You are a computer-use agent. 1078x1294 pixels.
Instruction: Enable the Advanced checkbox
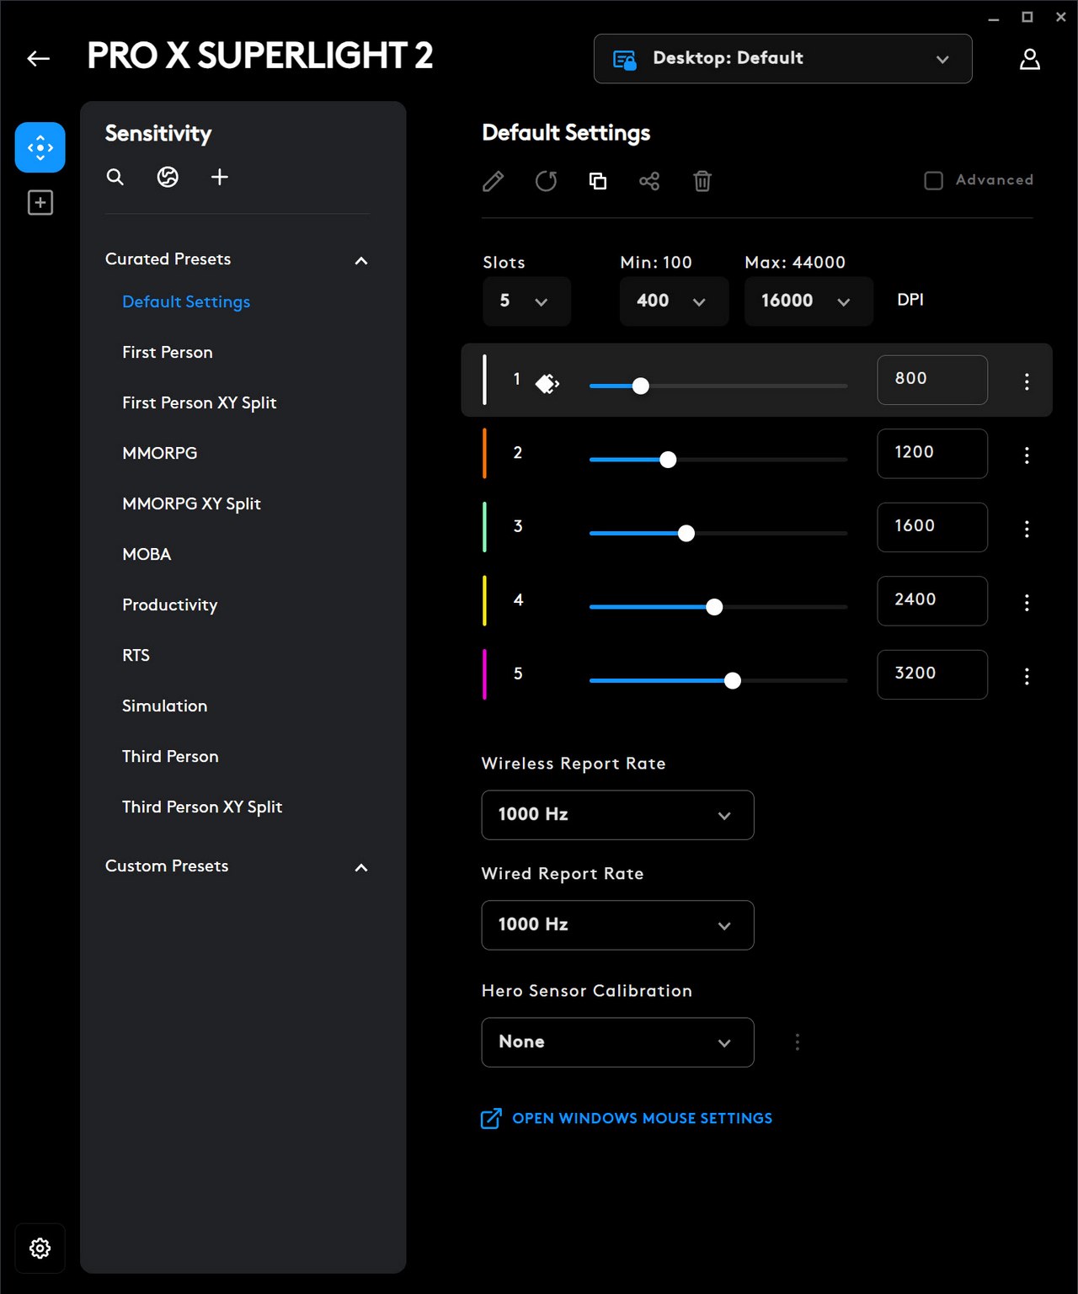(x=933, y=180)
